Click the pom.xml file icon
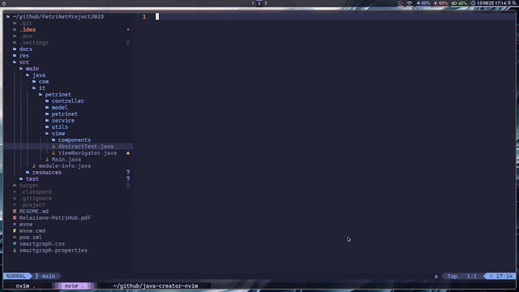 (x=15, y=238)
